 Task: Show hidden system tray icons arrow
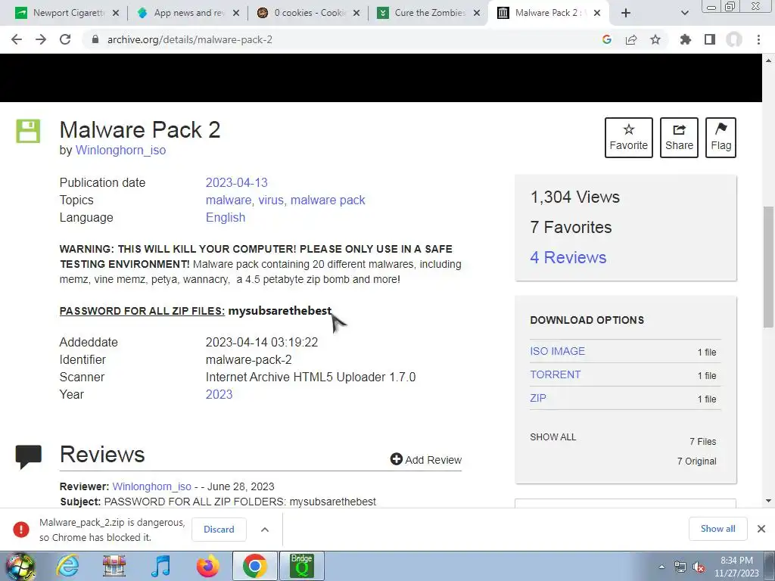(661, 567)
